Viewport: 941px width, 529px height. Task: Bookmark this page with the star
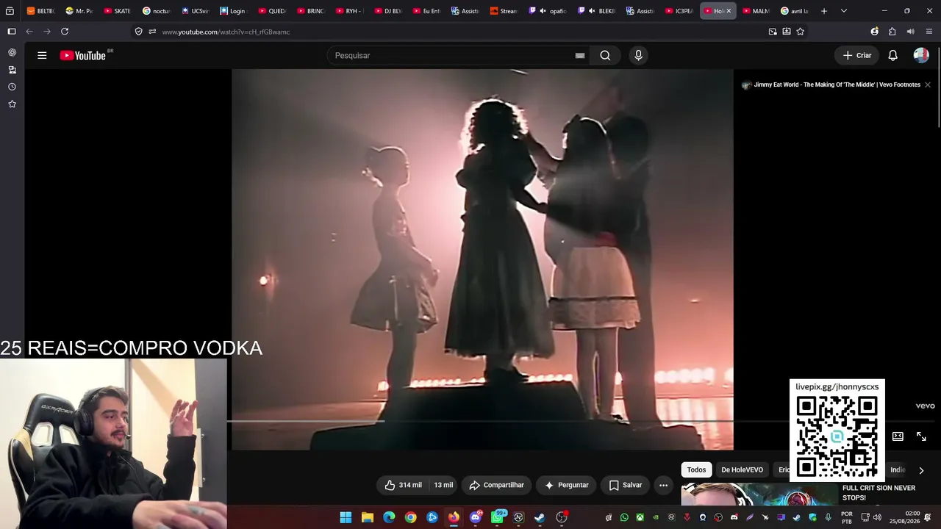point(801,32)
